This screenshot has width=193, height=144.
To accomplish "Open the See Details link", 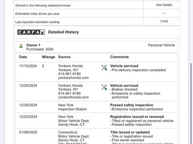I will point(164,5).
